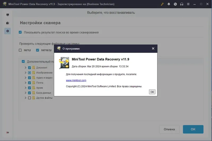Select the Документ tree label
Screen dimensions: 212x141
[42, 68]
